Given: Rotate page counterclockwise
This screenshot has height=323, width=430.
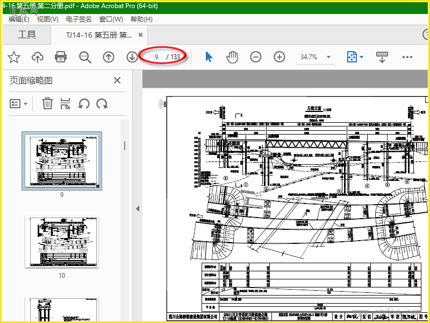Looking at the screenshot, I should [84, 103].
